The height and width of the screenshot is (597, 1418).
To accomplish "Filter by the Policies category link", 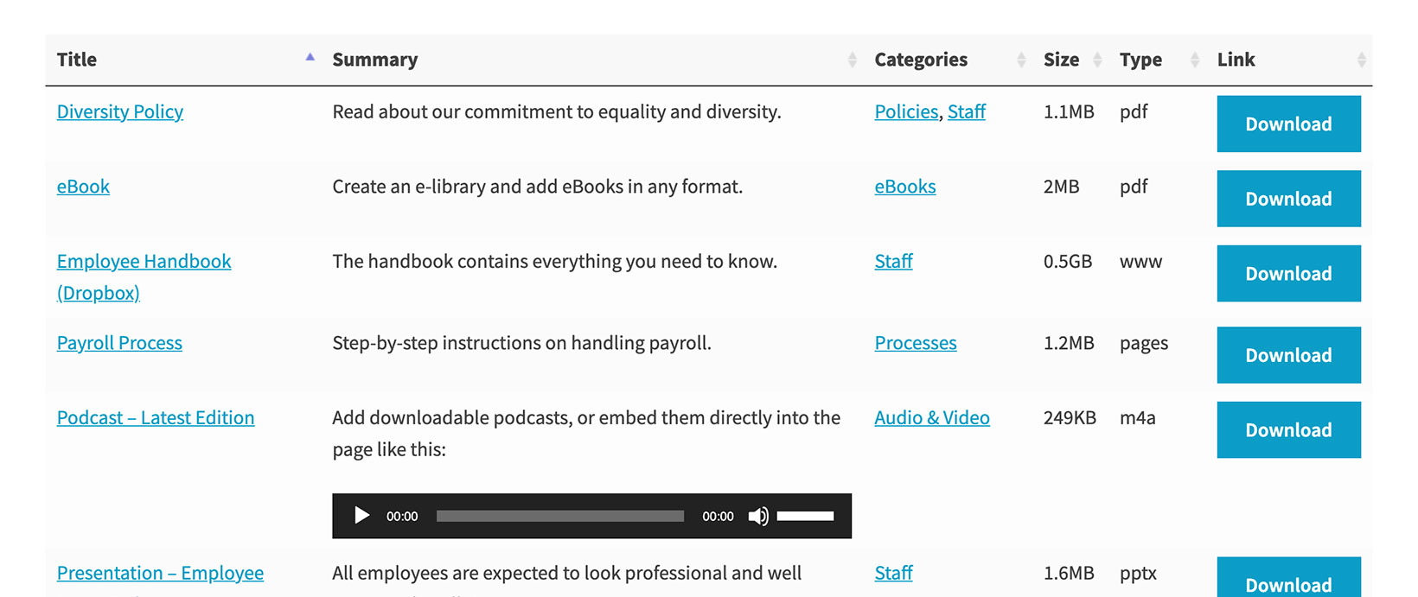I will click(x=906, y=111).
